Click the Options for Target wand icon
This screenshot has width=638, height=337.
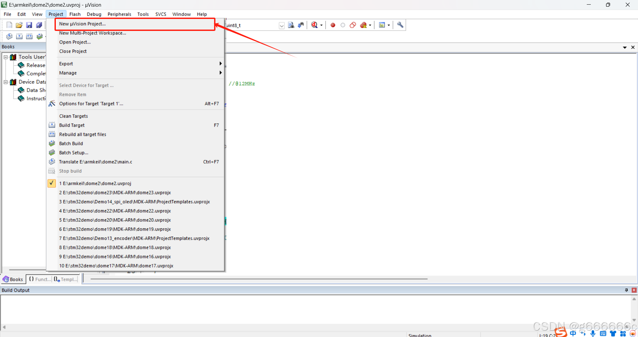(x=52, y=103)
